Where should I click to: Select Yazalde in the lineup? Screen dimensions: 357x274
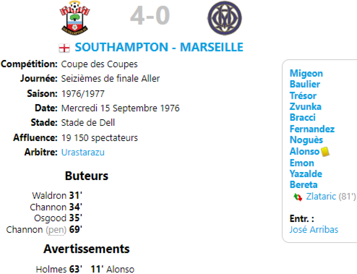[x=306, y=174]
